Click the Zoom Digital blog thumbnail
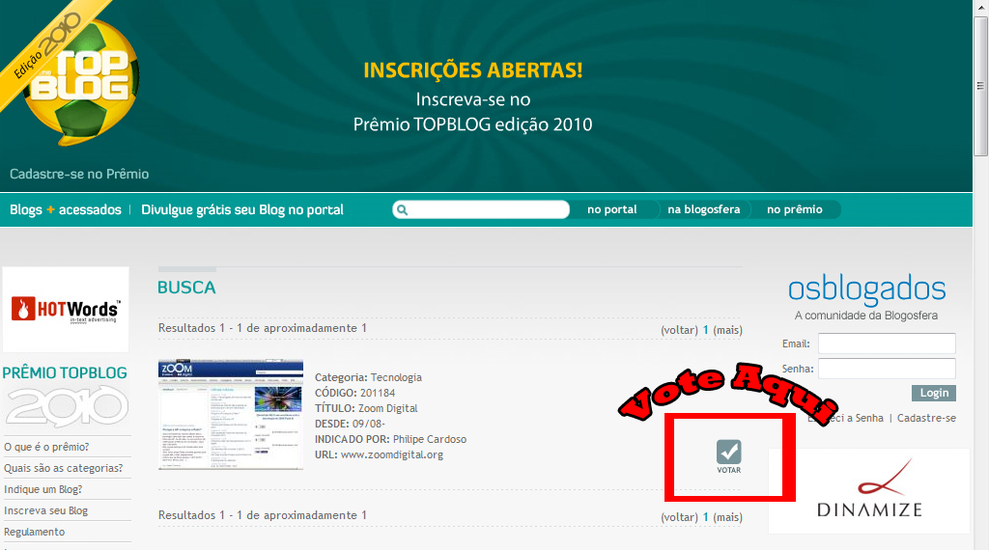This screenshot has width=989, height=550. pos(231,415)
